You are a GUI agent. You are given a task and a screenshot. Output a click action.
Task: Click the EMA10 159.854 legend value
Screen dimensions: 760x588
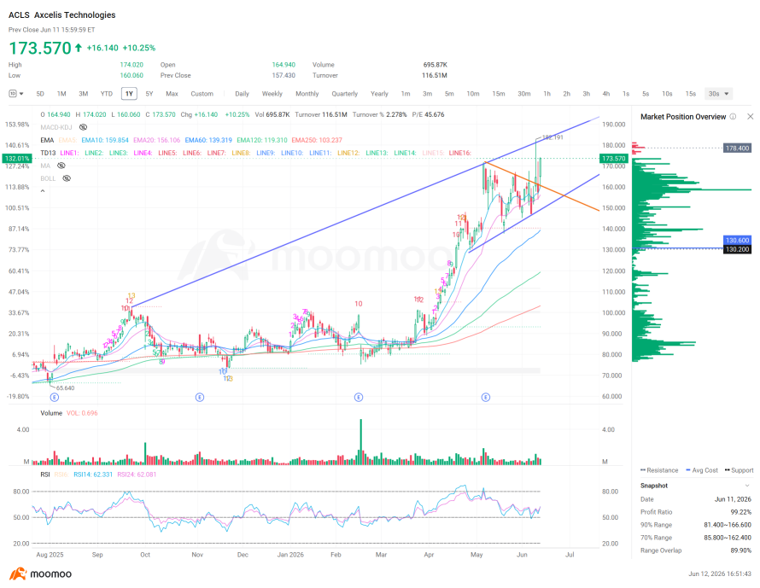(105, 140)
